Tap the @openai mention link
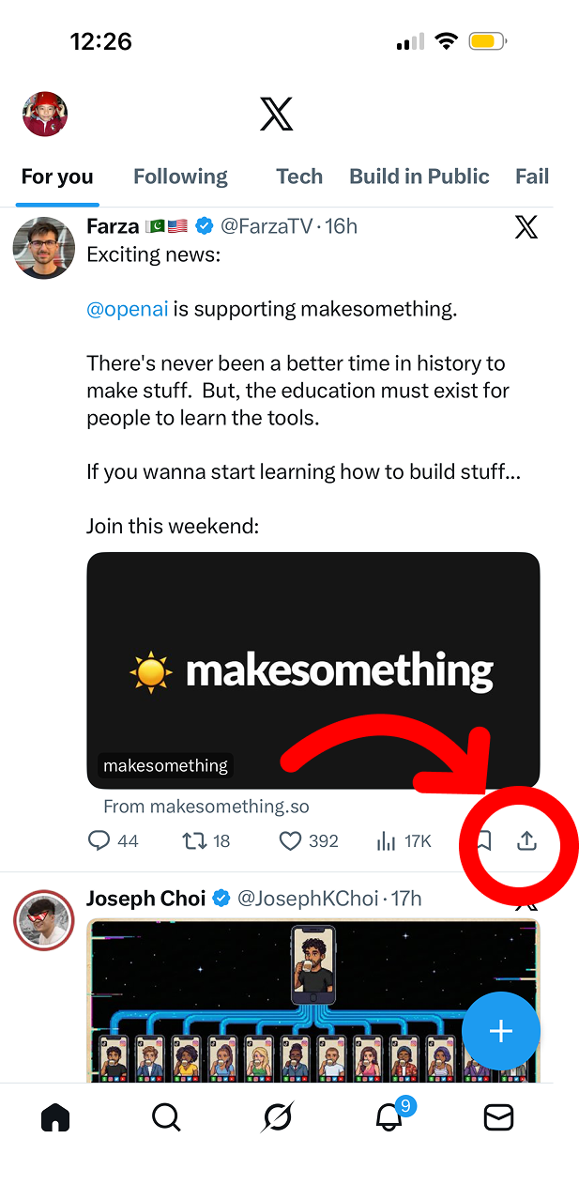 (127, 309)
